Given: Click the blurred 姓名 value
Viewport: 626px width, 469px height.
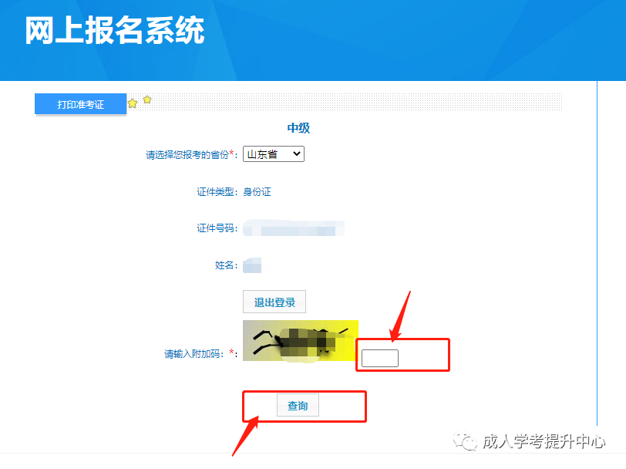Looking at the screenshot, I should [252, 265].
